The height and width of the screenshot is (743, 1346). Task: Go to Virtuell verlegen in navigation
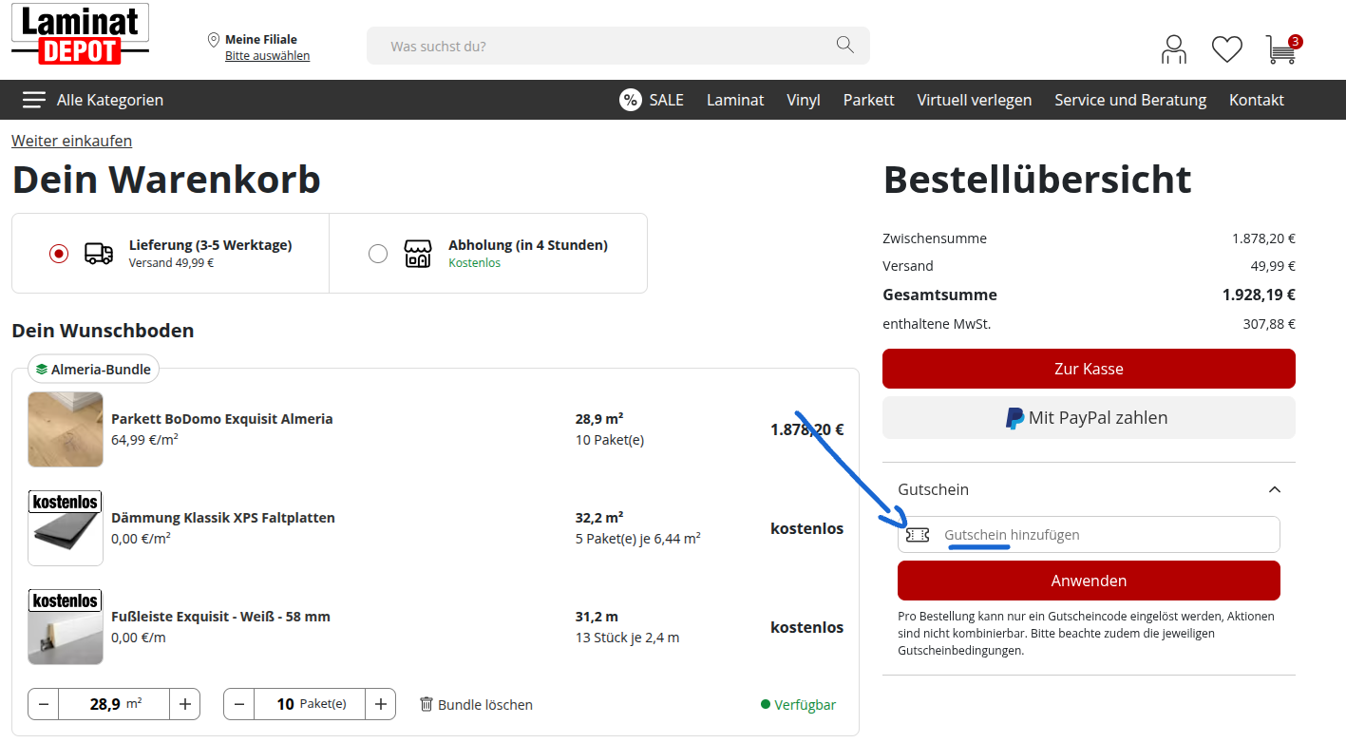pos(974,100)
